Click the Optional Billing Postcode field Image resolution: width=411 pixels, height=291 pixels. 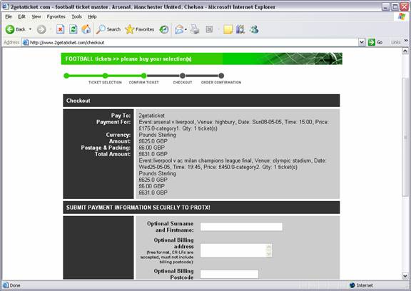229,274
